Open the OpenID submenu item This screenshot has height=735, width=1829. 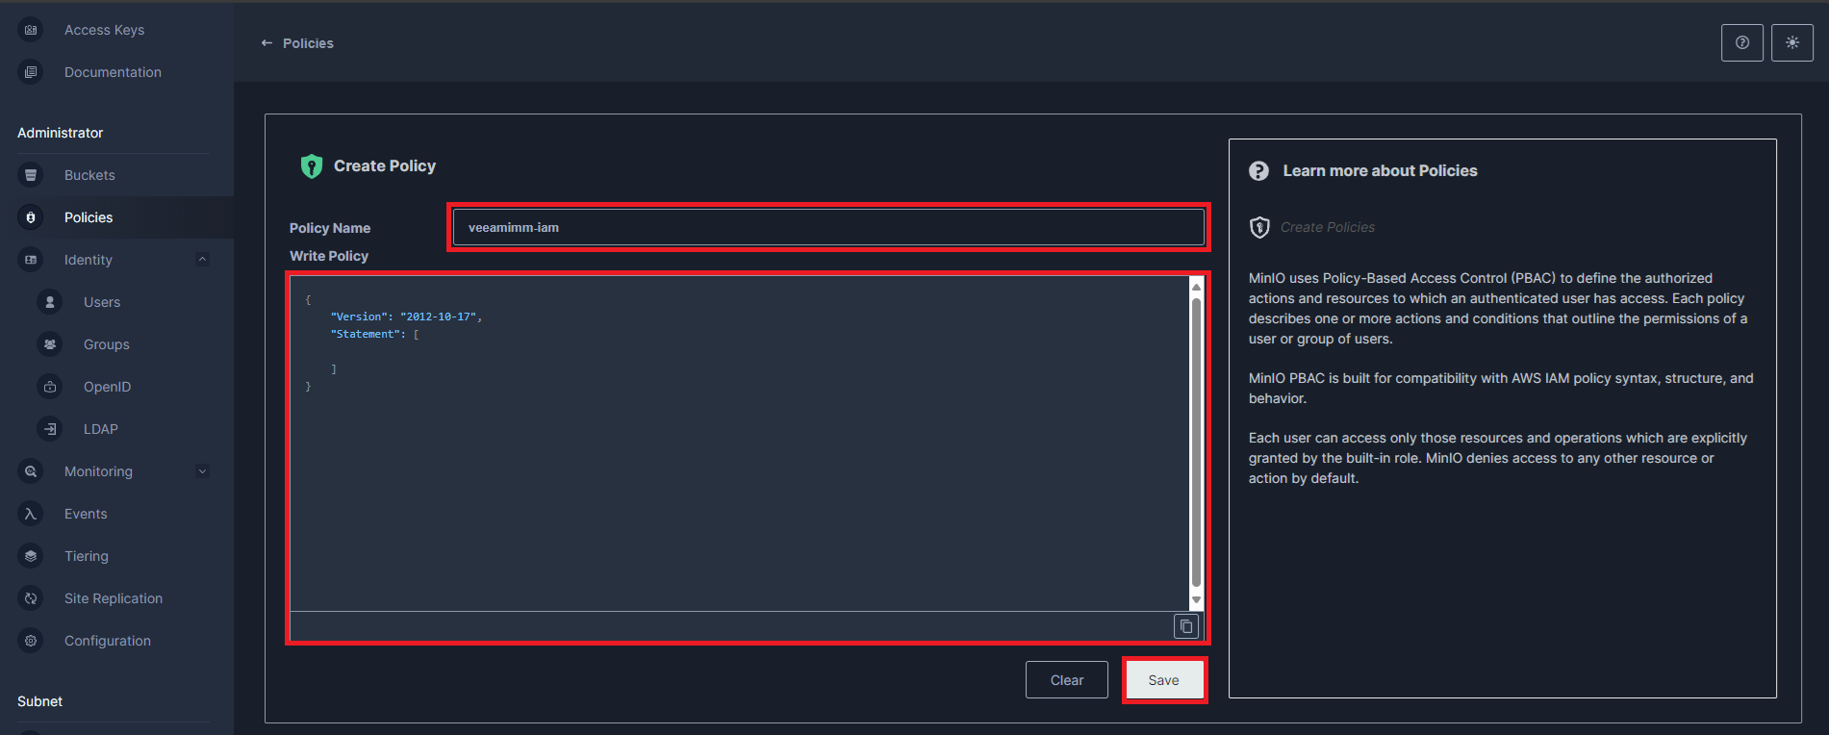point(107,387)
